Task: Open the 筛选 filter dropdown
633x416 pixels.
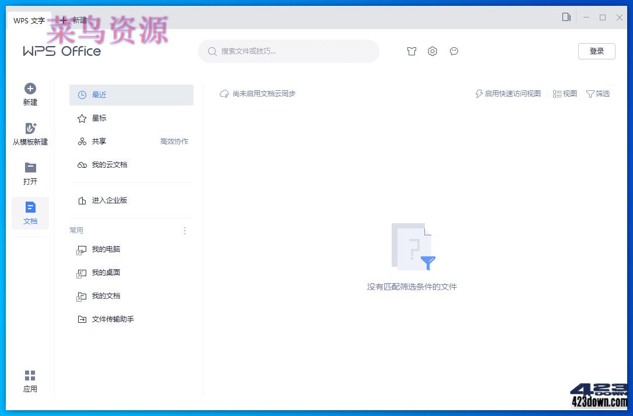Action: tap(598, 94)
